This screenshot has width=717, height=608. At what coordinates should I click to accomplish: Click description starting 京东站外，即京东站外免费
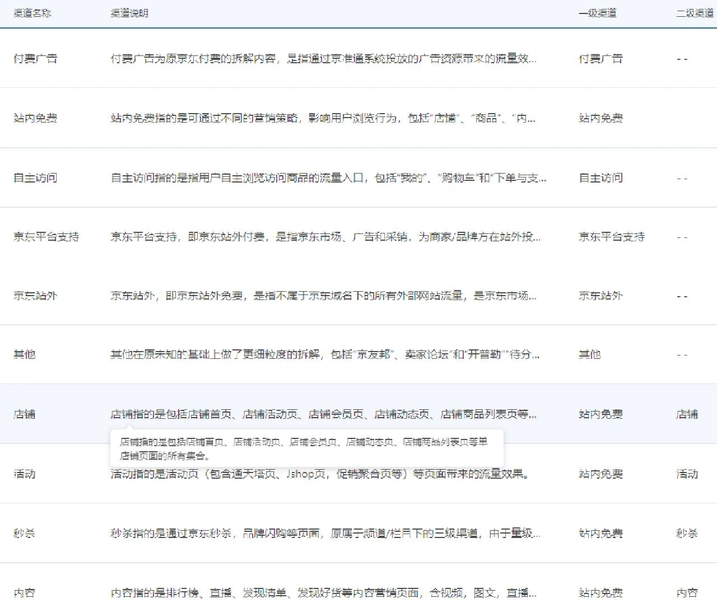(x=323, y=296)
